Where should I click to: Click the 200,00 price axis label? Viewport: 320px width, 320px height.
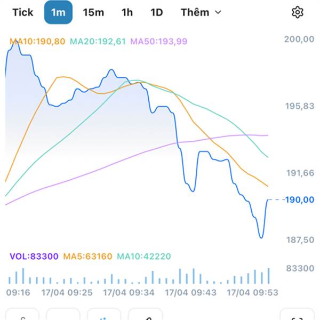coord(299,39)
